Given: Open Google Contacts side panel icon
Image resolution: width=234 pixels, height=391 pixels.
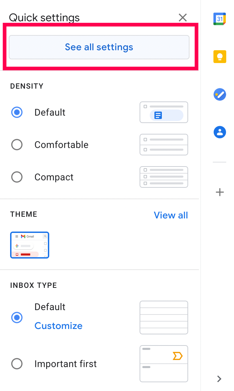Looking at the screenshot, I should 220,132.
